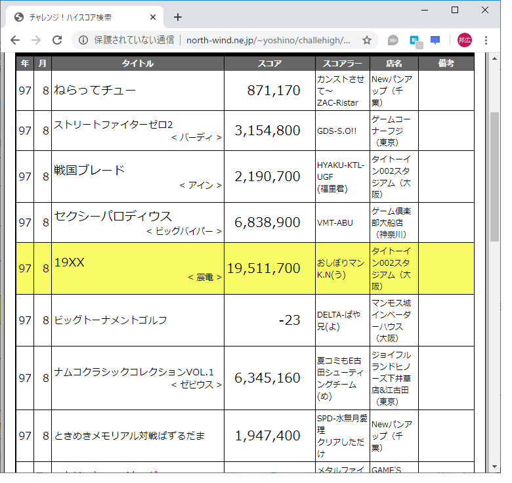Click the score 19,511,700
512x483 pixels.
(263, 268)
